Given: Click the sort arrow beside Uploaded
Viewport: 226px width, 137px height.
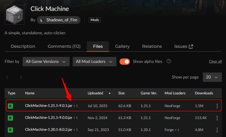Looking at the screenshot, I should click(x=110, y=93).
